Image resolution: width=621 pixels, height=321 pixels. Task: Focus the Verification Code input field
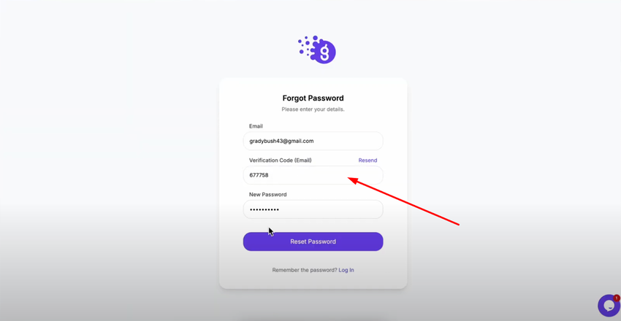[313, 175]
